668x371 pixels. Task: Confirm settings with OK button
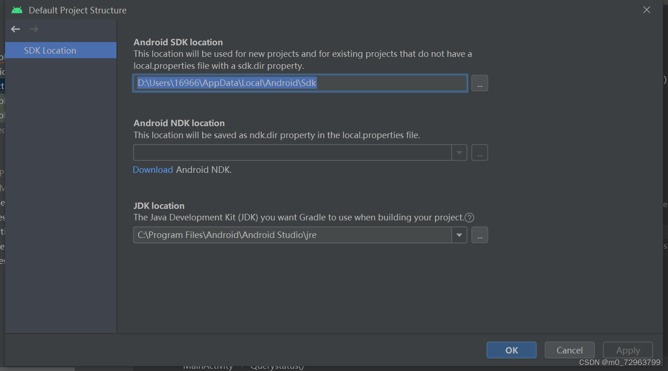pyautogui.click(x=511, y=350)
